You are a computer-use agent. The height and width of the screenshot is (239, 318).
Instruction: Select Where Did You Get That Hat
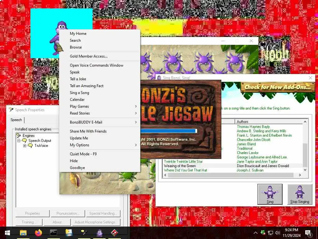pos(186,170)
